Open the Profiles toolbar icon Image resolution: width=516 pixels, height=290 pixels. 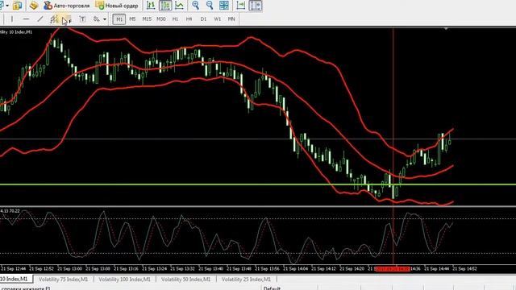click(17, 6)
